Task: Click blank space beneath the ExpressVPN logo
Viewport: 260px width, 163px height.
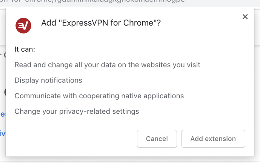Action: click(23, 40)
